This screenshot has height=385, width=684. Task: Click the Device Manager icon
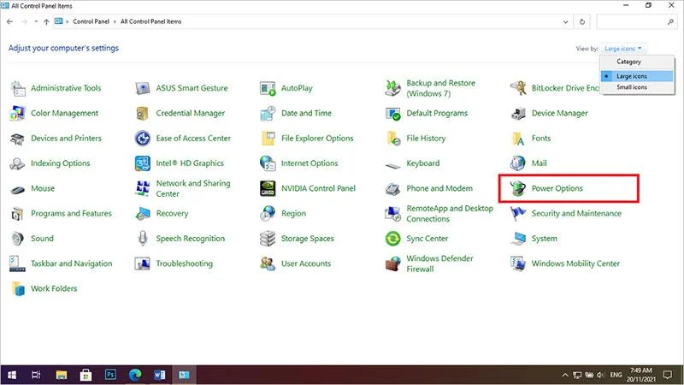[x=518, y=114]
